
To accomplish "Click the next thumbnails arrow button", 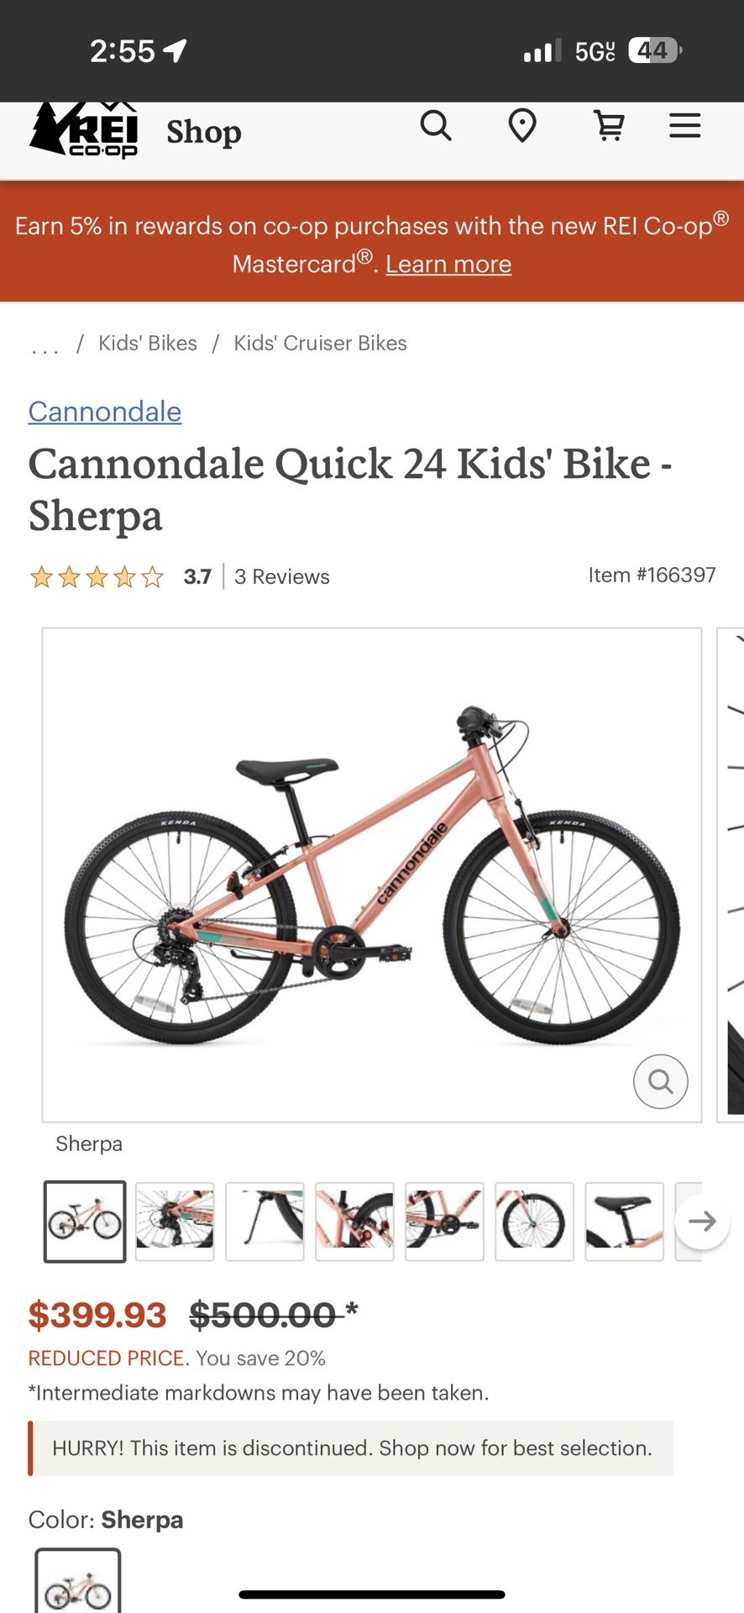I will pyautogui.click(x=702, y=1221).
